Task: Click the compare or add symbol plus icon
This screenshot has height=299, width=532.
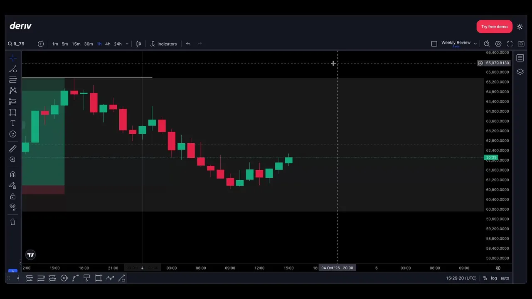Action: (41, 44)
